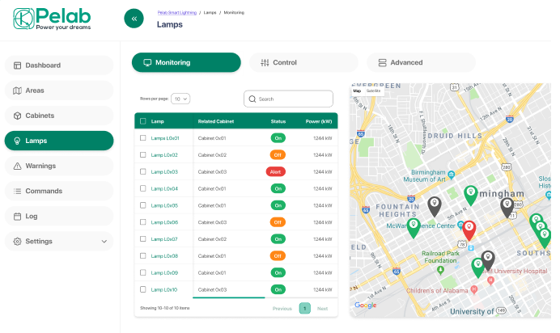This screenshot has width=560, height=333.
Task: Check the box for Lamps L0x01
Action: coord(143,138)
